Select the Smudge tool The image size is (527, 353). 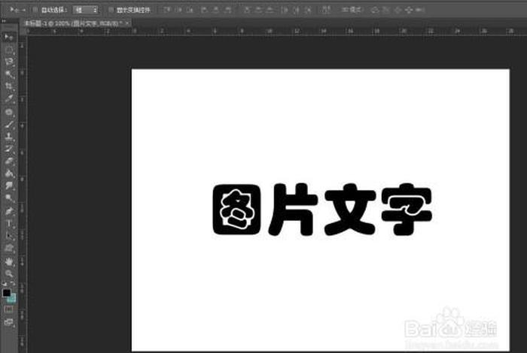click(9, 186)
